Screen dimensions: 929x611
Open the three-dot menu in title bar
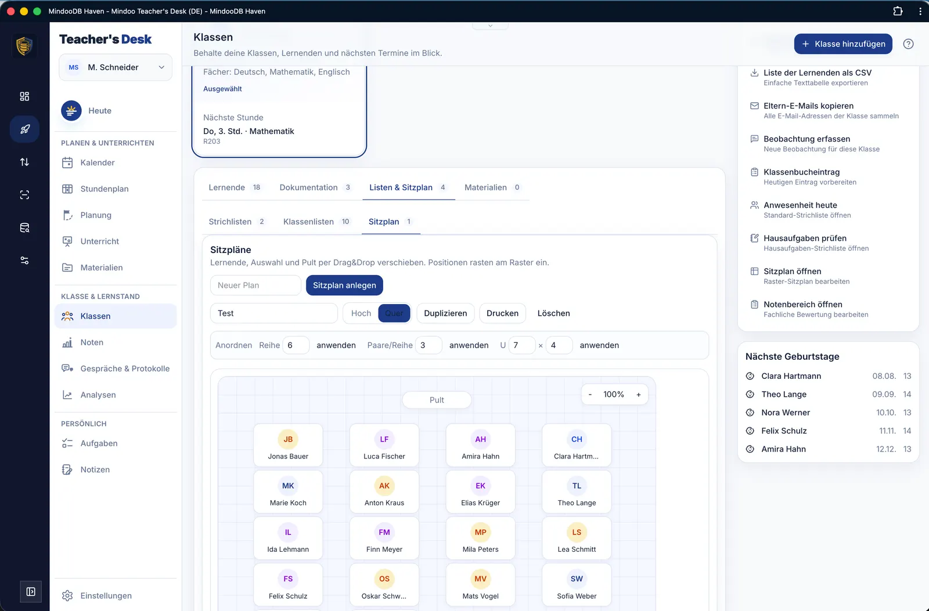pos(920,11)
